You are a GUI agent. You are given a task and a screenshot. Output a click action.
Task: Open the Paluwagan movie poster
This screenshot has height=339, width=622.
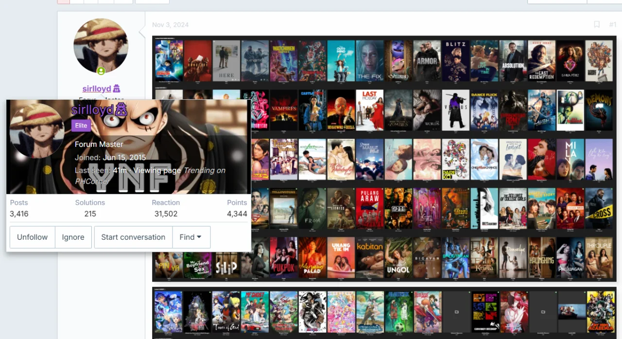(570, 258)
